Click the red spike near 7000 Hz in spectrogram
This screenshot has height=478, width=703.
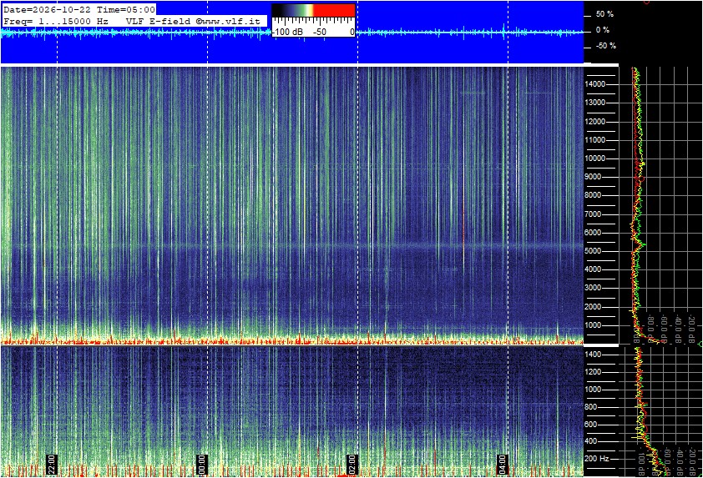463,226
